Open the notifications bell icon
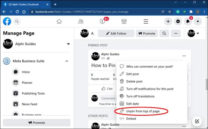 188,21
